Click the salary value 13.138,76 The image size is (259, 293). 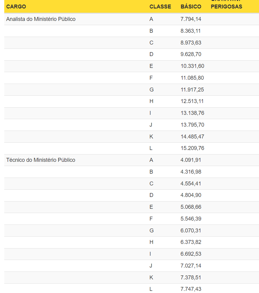(192, 113)
